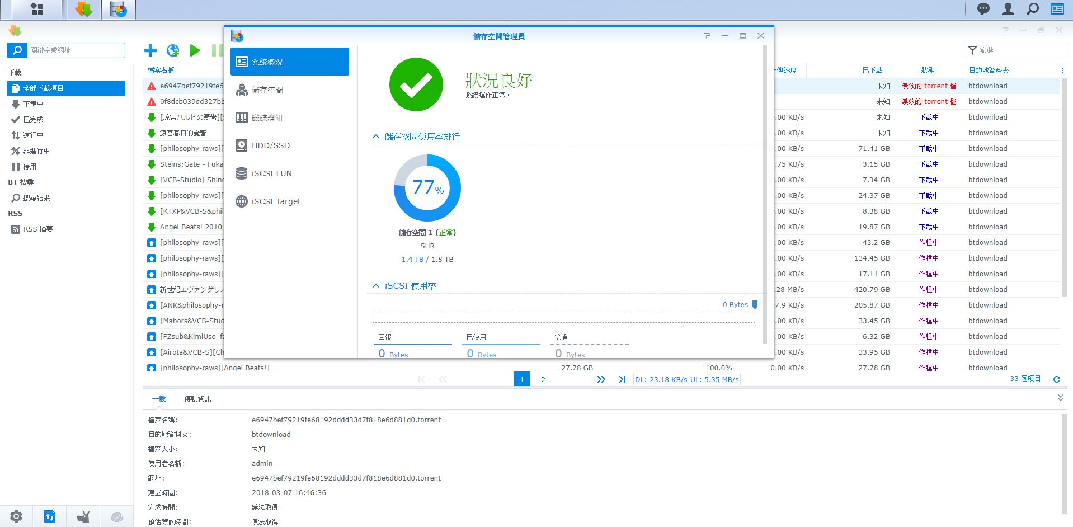Click the 77% storage usage donut chart
The image size is (1073, 527).
(x=427, y=188)
